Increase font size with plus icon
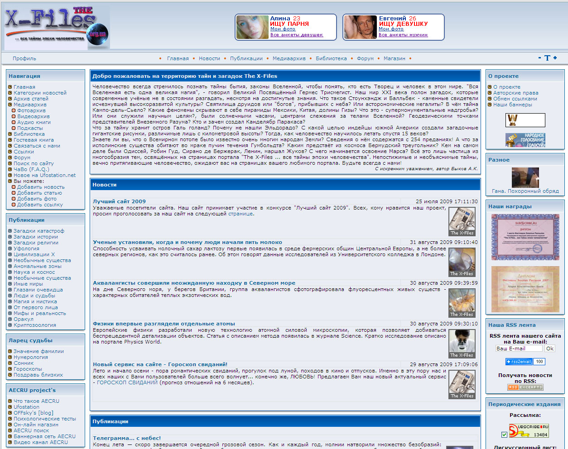Image resolution: width=568 pixels, height=449 pixels. tap(555, 58)
